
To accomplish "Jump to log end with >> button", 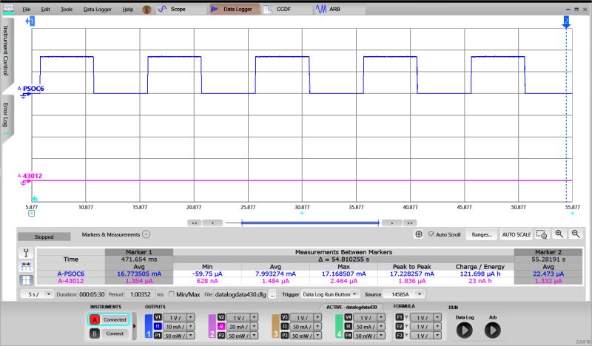I will [x=410, y=223].
